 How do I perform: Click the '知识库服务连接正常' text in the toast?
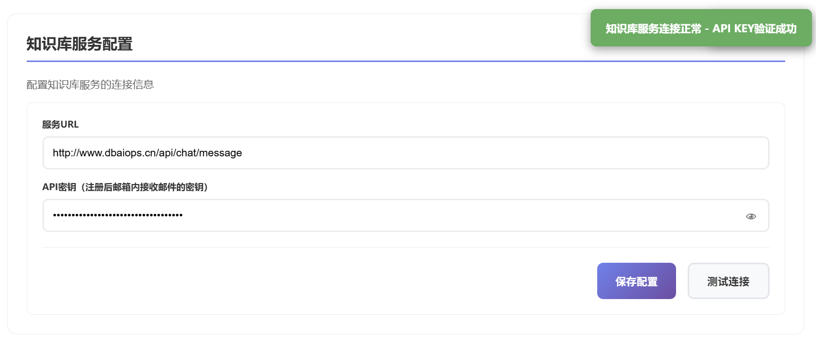point(653,29)
